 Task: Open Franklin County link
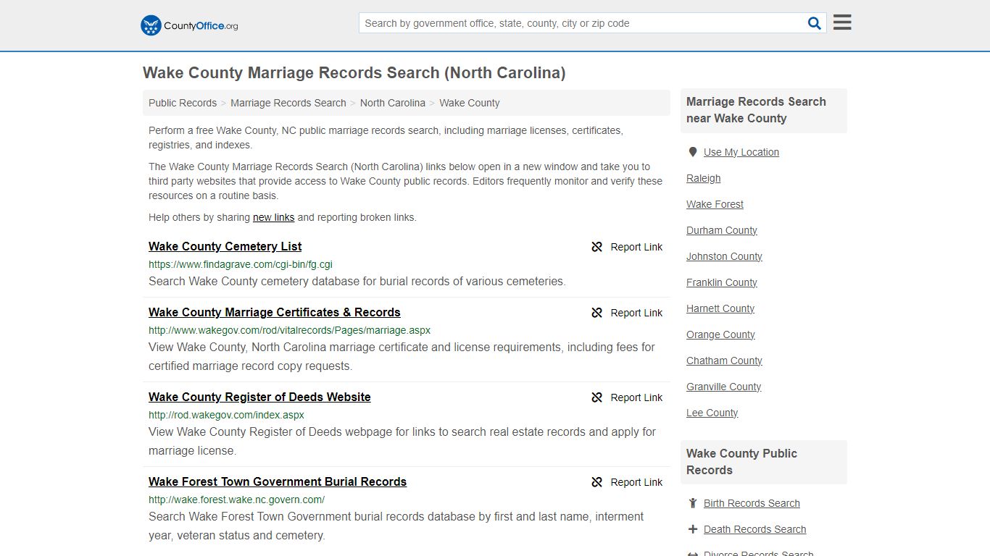722,282
